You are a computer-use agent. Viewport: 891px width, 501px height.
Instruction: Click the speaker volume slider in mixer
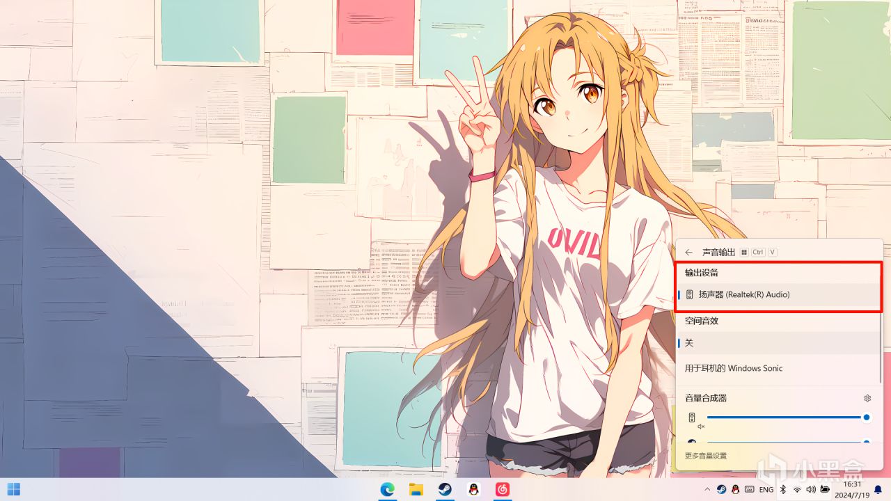(789, 417)
